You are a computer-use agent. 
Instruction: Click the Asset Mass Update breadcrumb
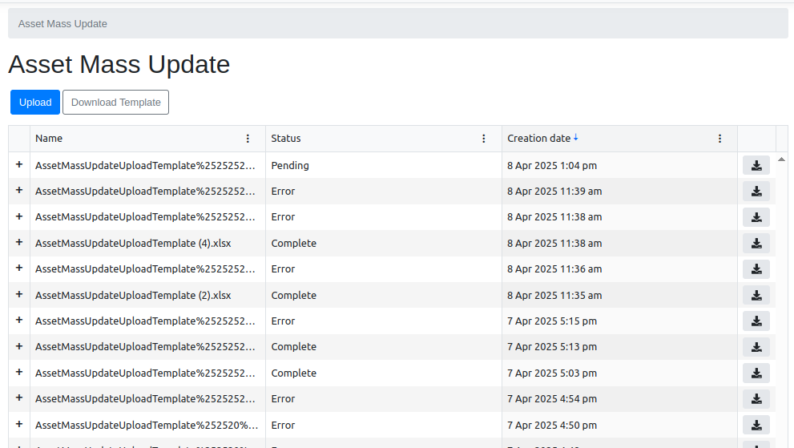click(x=62, y=24)
